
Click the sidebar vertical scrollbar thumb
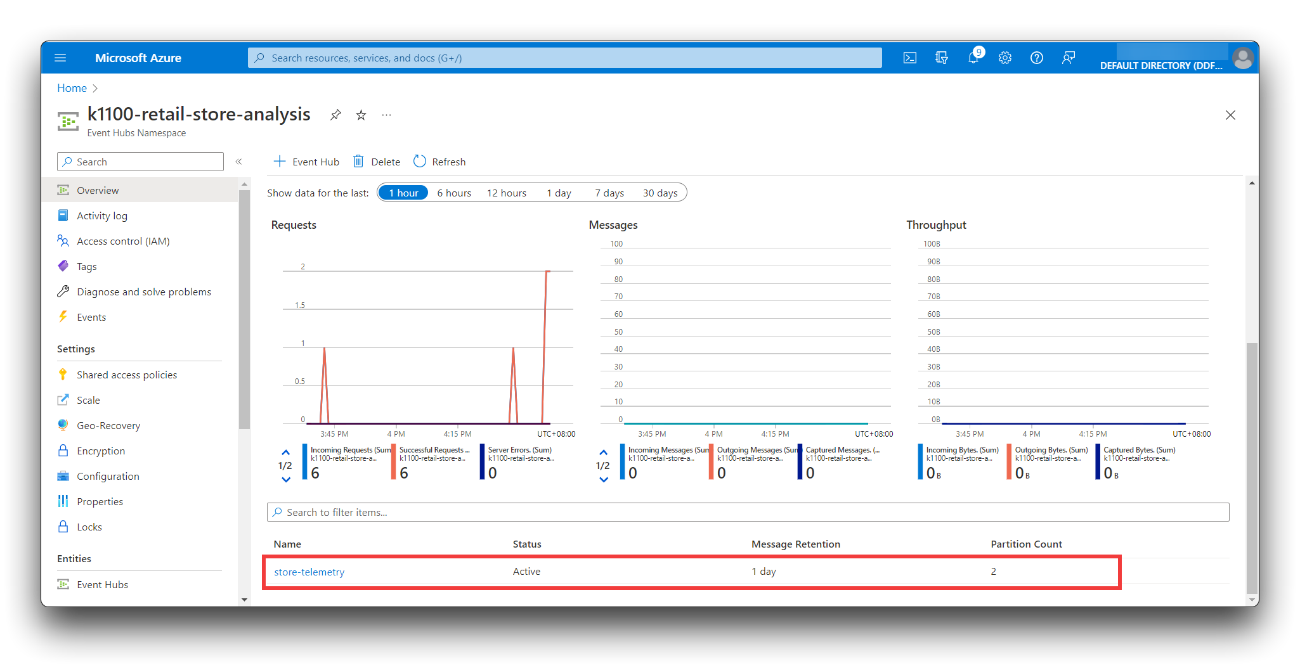(244, 309)
